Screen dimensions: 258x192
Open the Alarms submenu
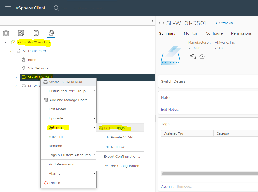[68, 174]
